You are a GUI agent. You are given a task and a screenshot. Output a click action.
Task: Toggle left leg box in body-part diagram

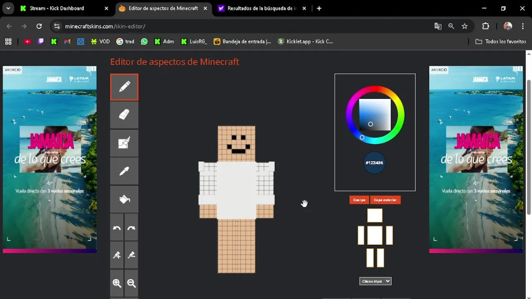pos(370,257)
